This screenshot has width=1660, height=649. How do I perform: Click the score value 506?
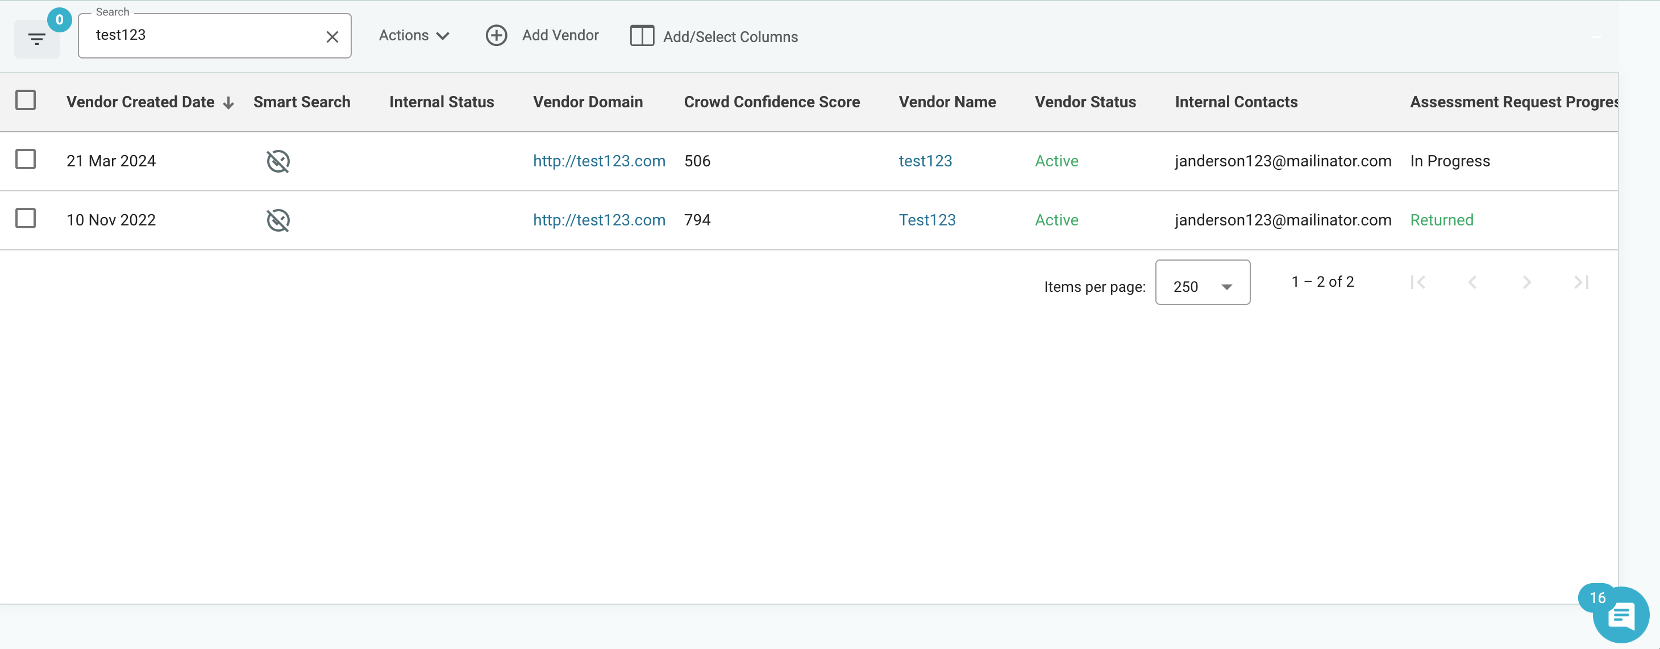(x=697, y=161)
